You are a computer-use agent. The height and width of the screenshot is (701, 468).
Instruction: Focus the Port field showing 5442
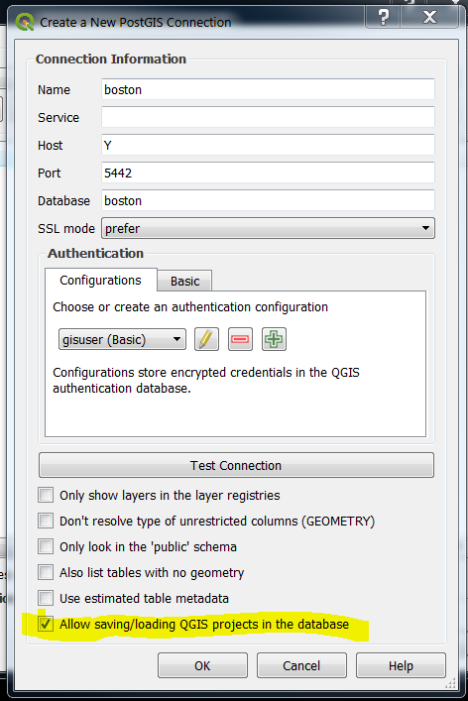pyautogui.click(x=268, y=173)
